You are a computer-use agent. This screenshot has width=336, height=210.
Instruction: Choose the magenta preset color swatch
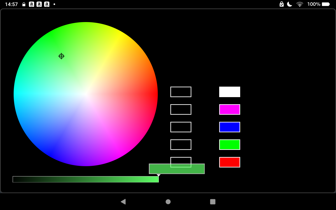coord(230,109)
